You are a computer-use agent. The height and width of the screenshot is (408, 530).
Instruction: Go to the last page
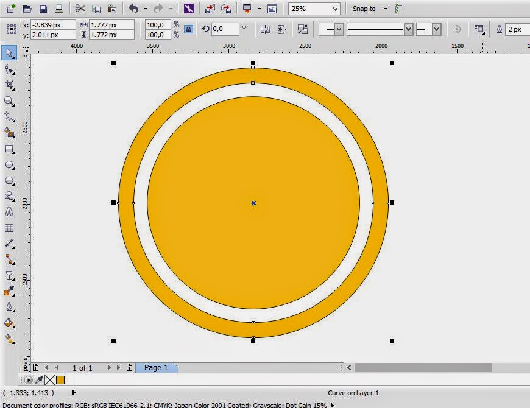coord(119,367)
